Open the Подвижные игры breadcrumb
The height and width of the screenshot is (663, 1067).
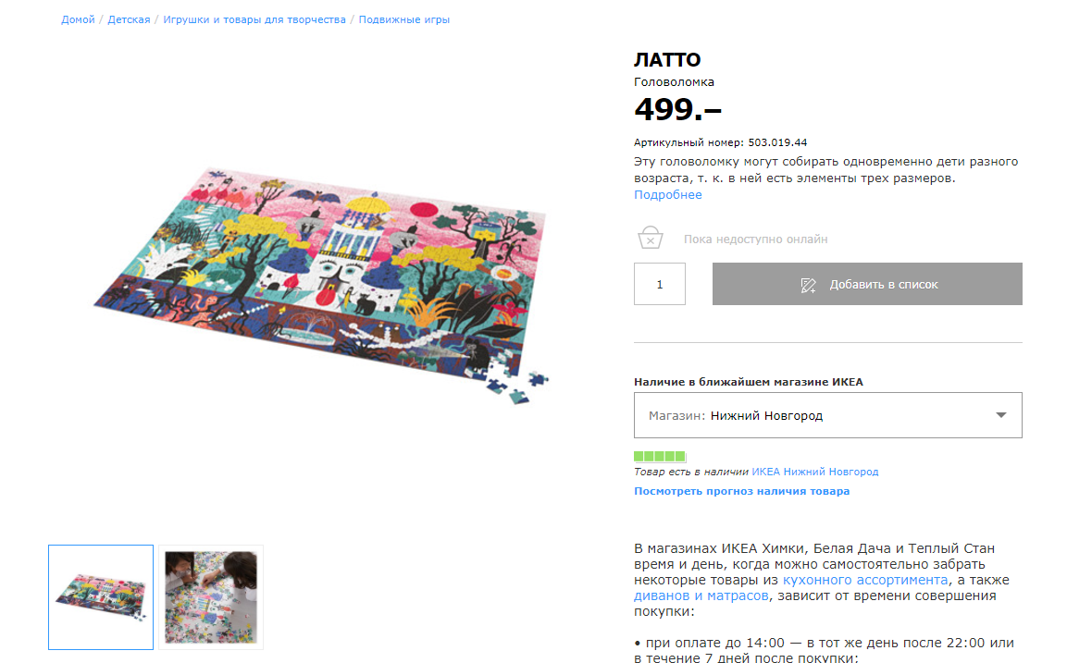pyautogui.click(x=404, y=19)
